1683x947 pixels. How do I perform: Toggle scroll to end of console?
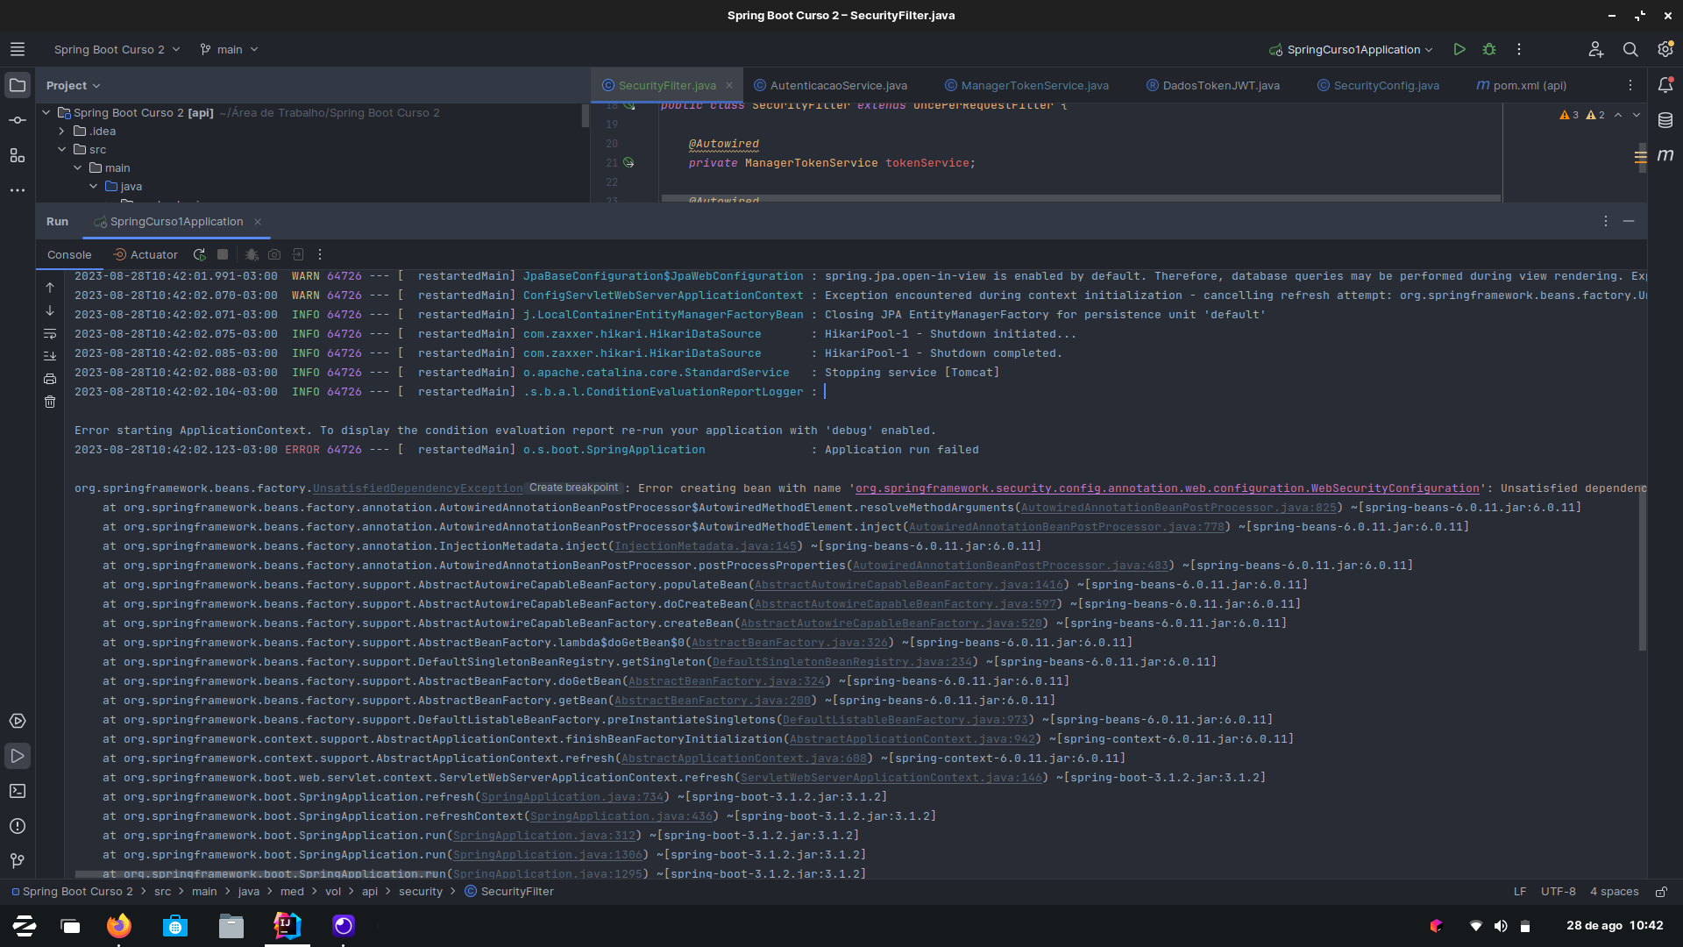pyautogui.click(x=50, y=356)
